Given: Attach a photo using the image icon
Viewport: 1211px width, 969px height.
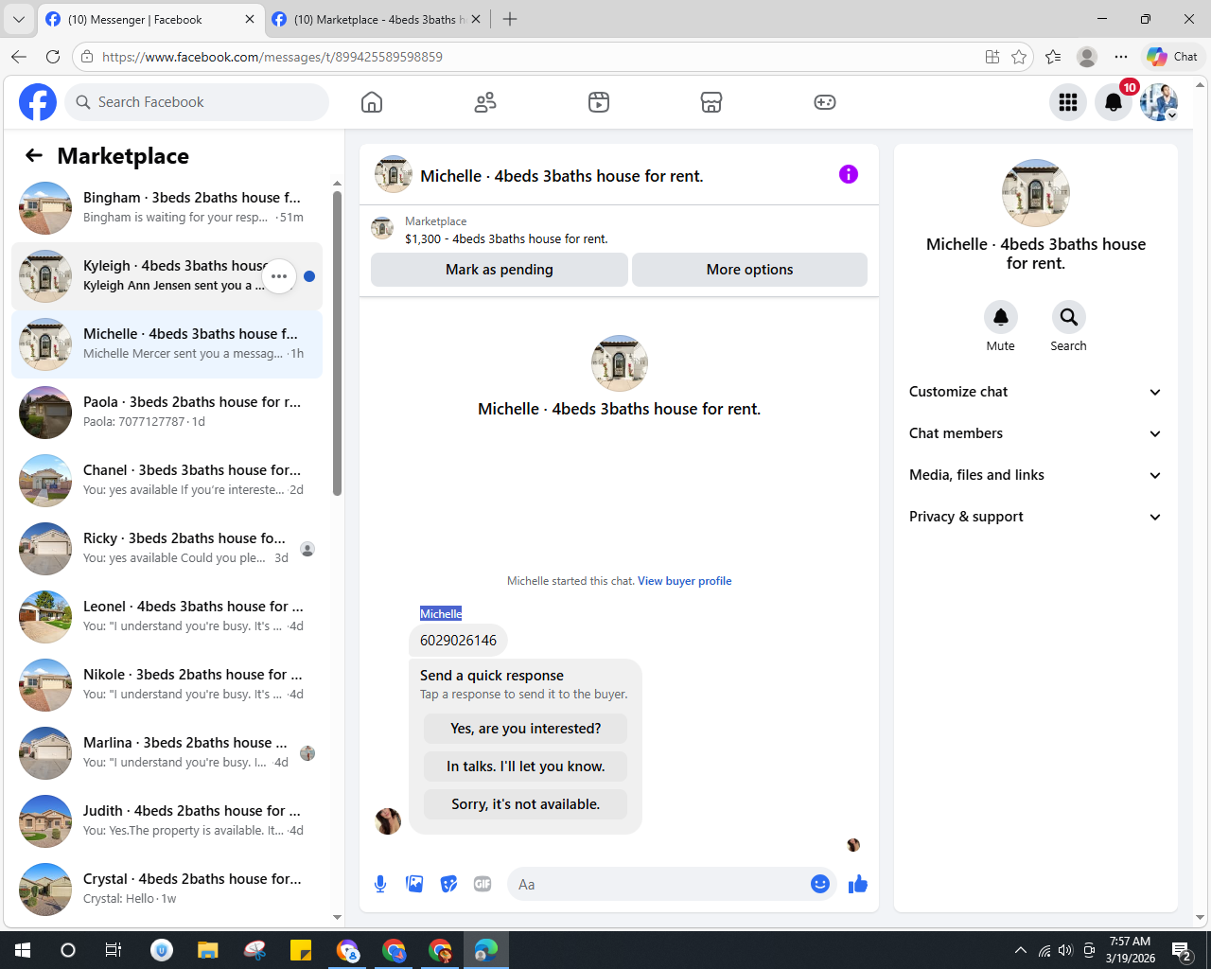Looking at the screenshot, I should pos(414,884).
